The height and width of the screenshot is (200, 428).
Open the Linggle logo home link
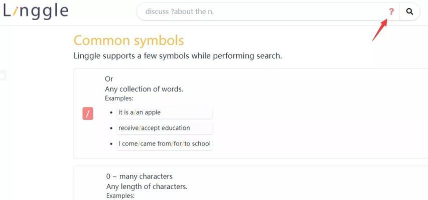pos(36,11)
